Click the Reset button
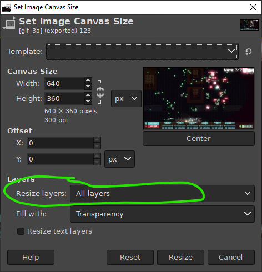This screenshot has height=272, width=262. 130,257
